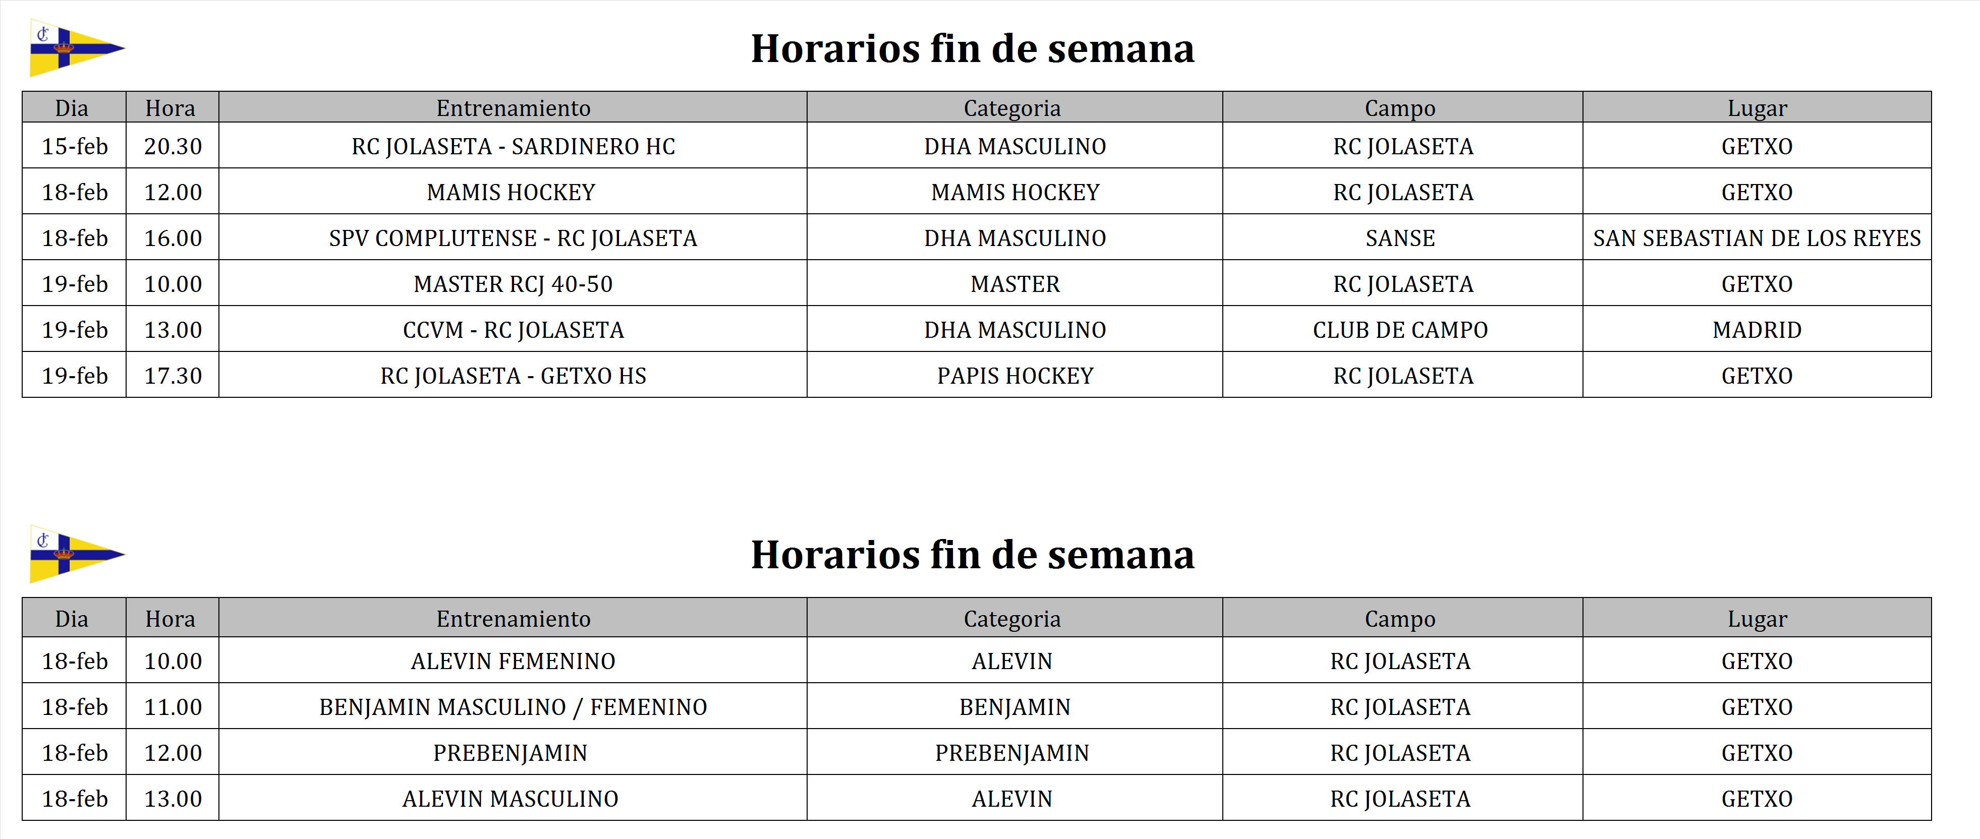Click the 'CLUB DE CAMPO' cell
Viewport: 1980px width, 839px height.
1400,330
